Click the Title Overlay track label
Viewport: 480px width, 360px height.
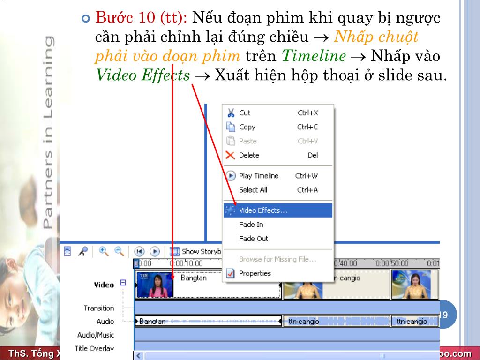(94, 348)
